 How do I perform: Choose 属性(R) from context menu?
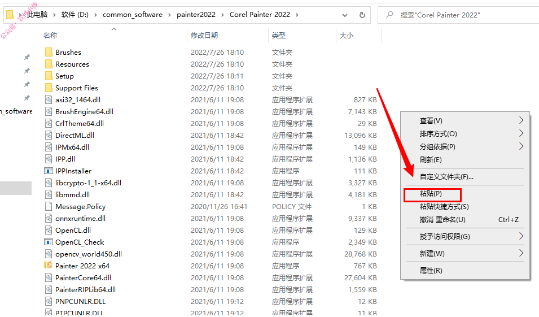click(x=464, y=271)
